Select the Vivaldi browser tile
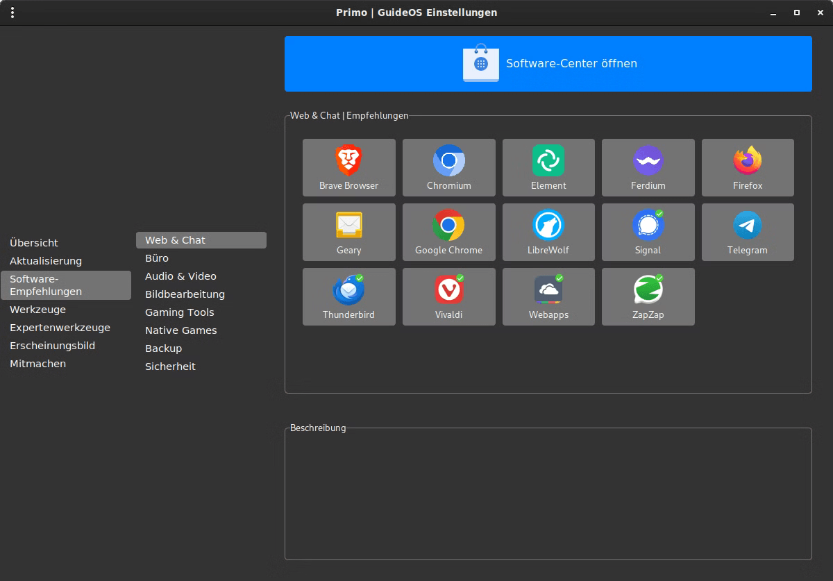This screenshot has width=833, height=581. pos(448,296)
